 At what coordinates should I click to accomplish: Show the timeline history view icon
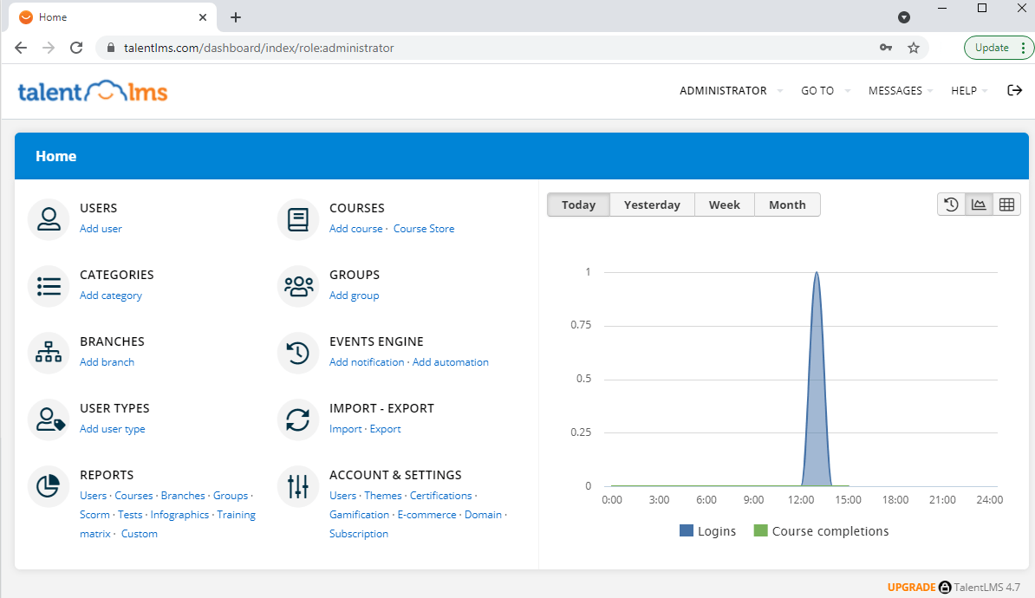click(951, 205)
